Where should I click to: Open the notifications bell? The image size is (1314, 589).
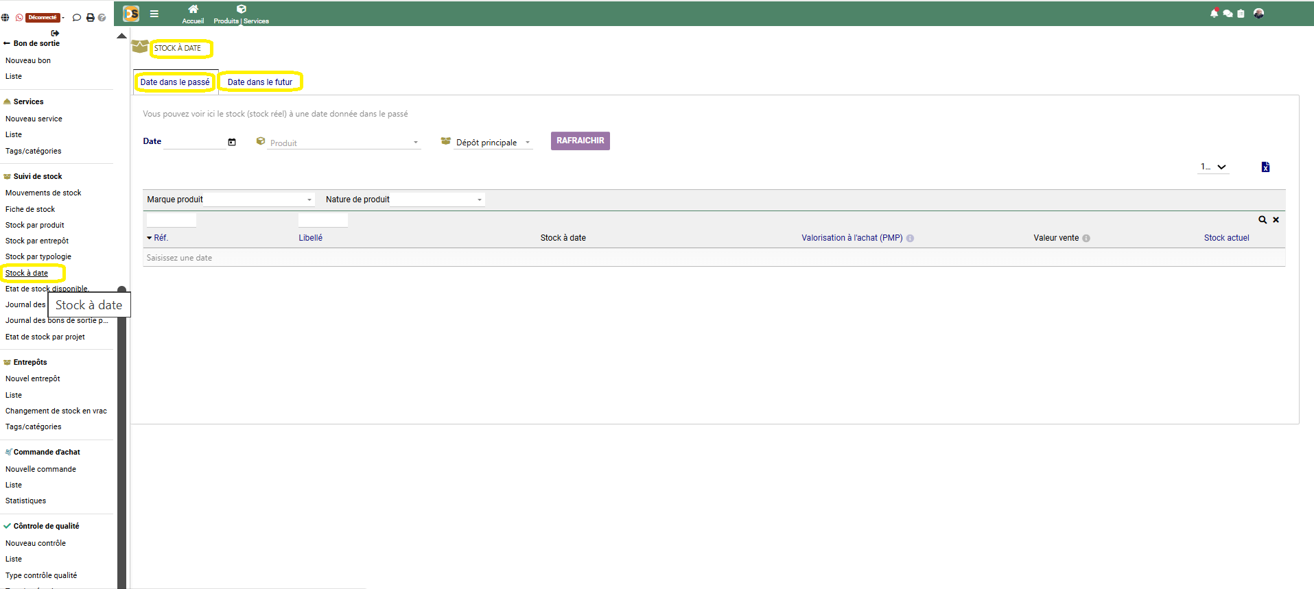coord(1214,14)
